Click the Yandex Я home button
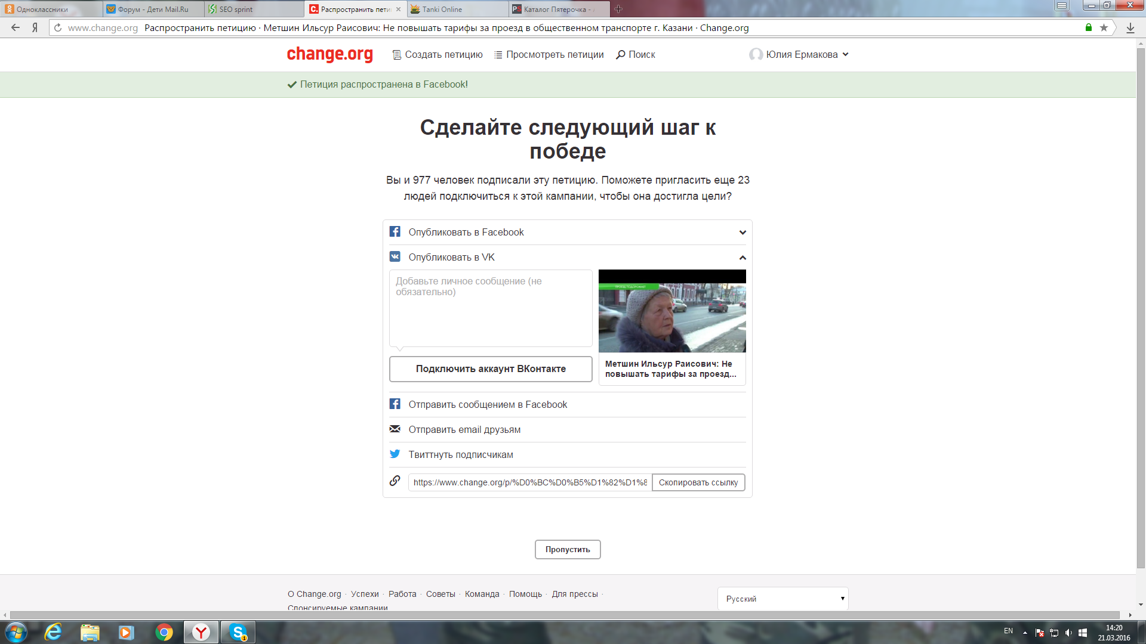1146x644 pixels. point(35,27)
